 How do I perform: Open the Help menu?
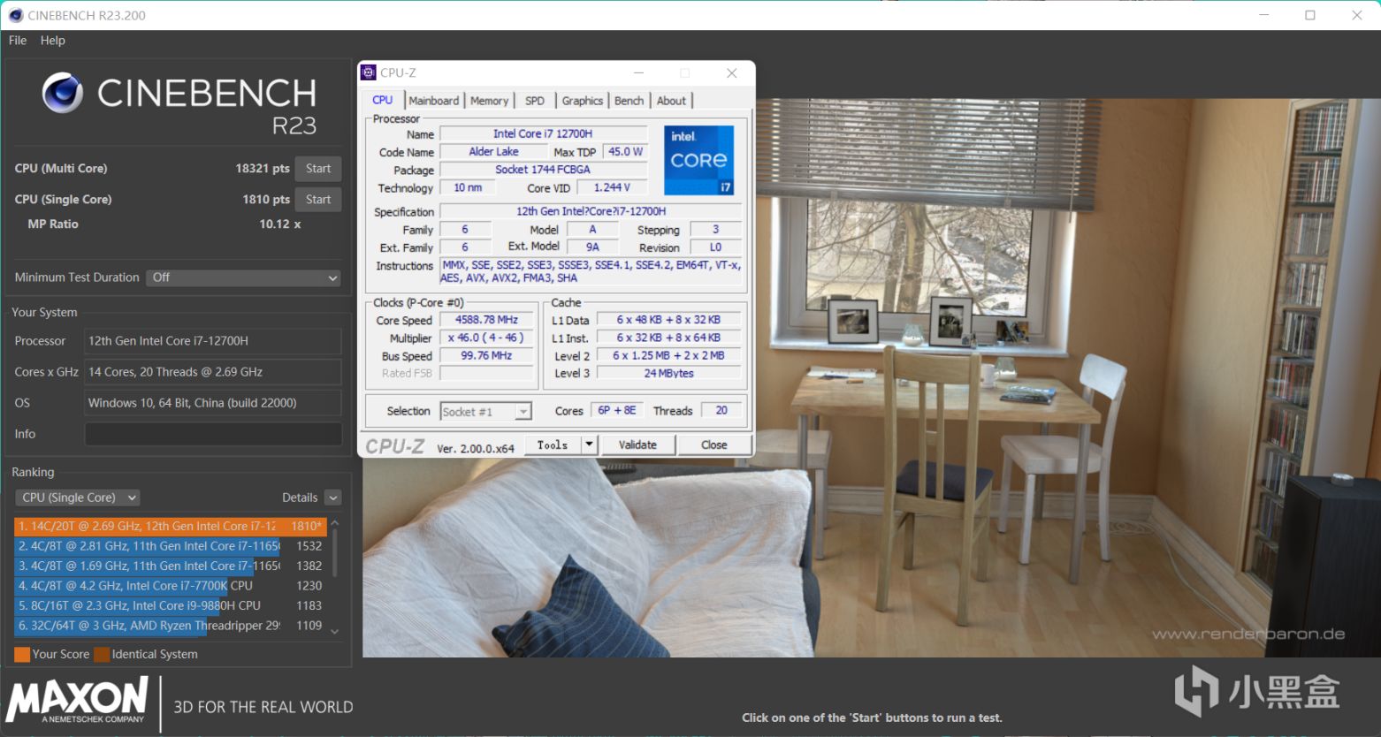point(53,40)
